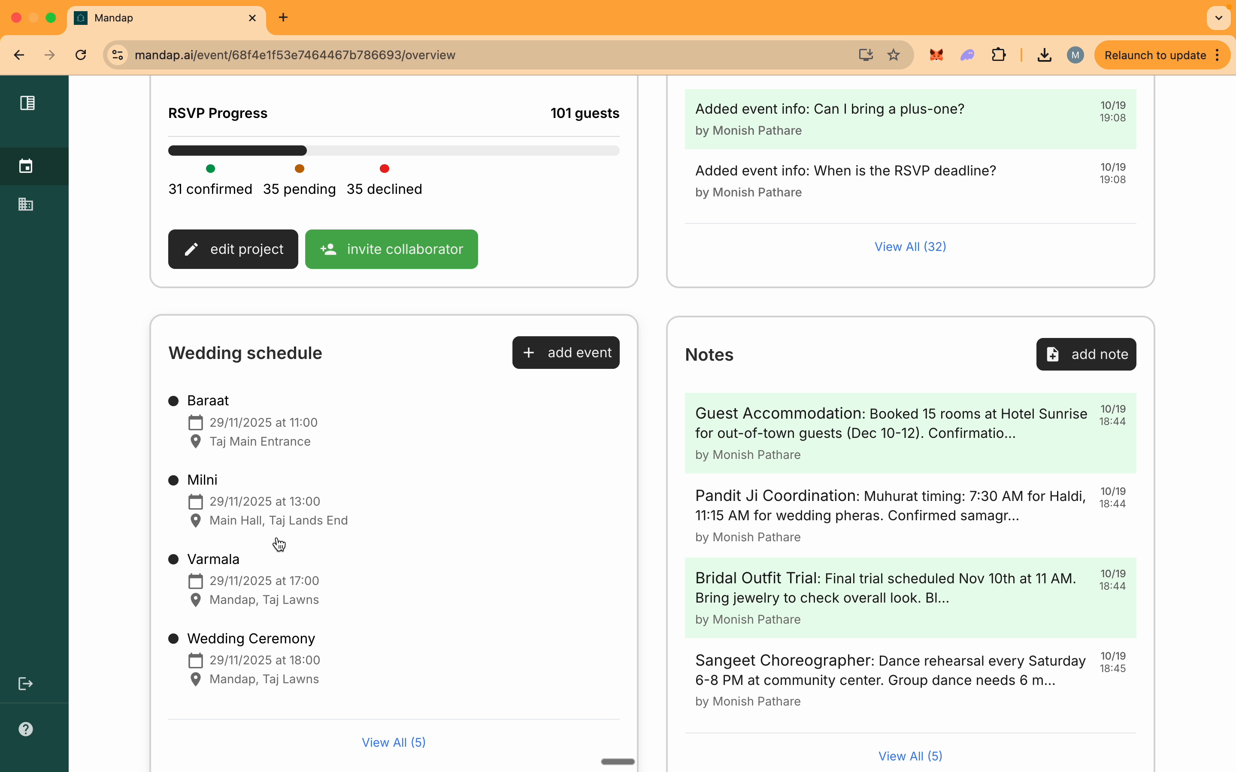This screenshot has width=1236, height=772.
Task: Bookmark the page with the star icon
Action: pyautogui.click(x=893, y=54)
